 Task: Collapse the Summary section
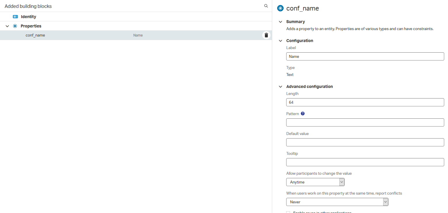coord(280,22)
